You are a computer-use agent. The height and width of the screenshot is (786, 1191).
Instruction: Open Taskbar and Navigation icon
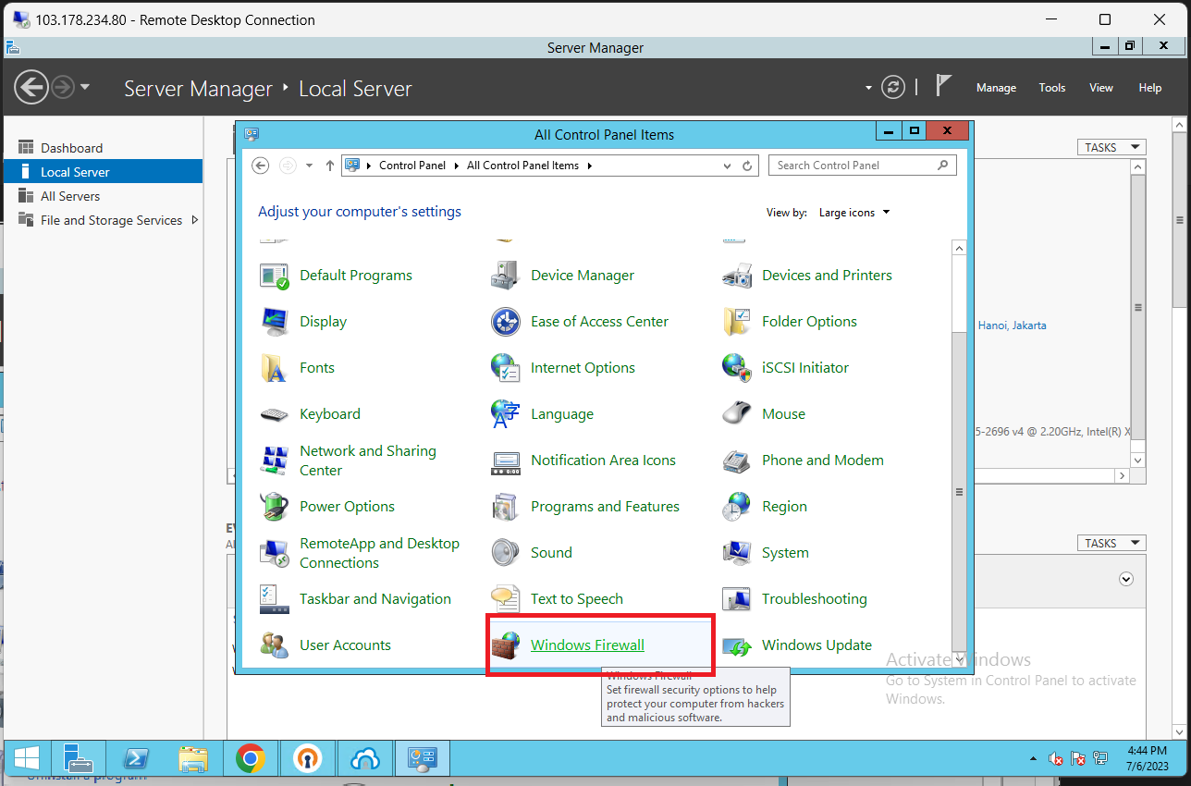[x=275, y=599]
